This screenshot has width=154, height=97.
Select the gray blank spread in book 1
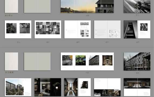click(37, 6)
